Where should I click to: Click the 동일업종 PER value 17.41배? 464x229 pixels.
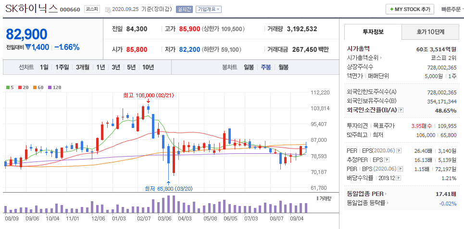point(446,194)
